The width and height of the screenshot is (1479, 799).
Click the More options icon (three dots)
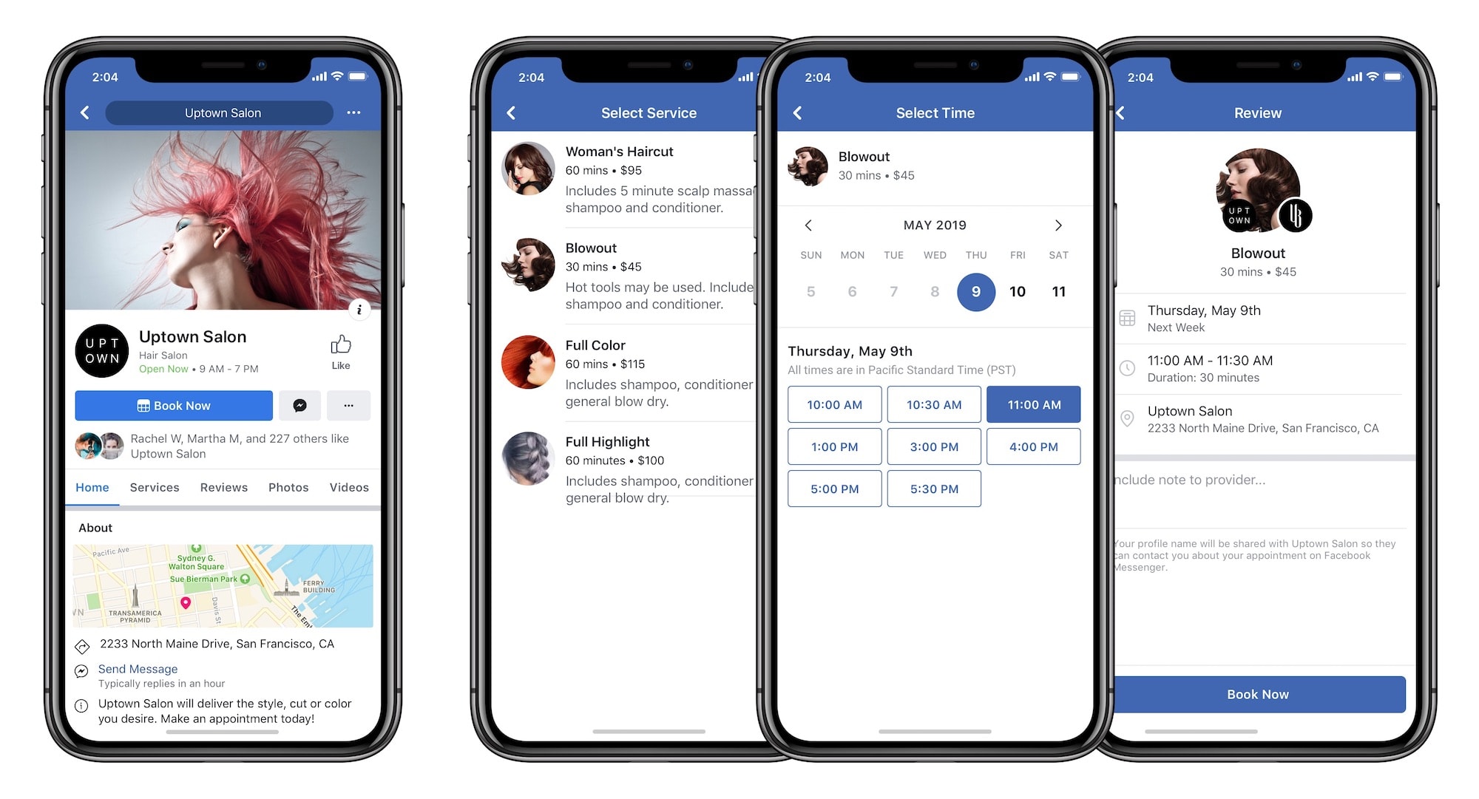point(357,112)
